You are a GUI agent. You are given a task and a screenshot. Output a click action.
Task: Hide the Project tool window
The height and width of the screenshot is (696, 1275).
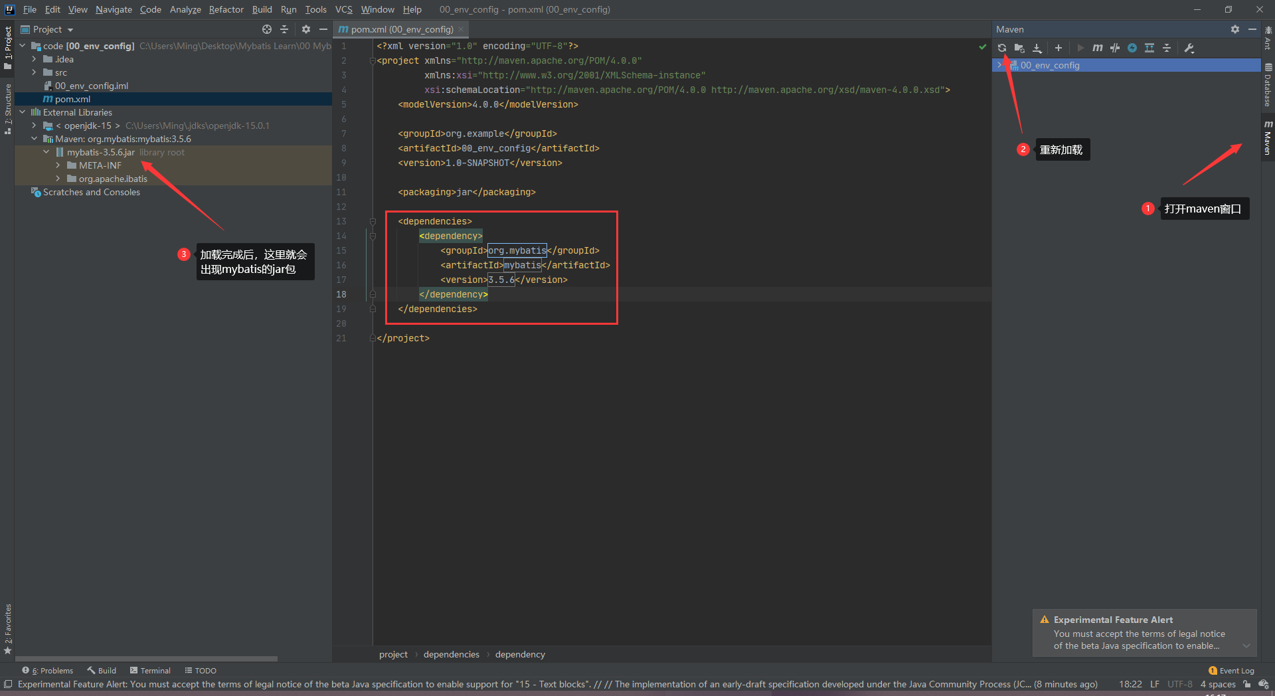[x=323, y=29]
